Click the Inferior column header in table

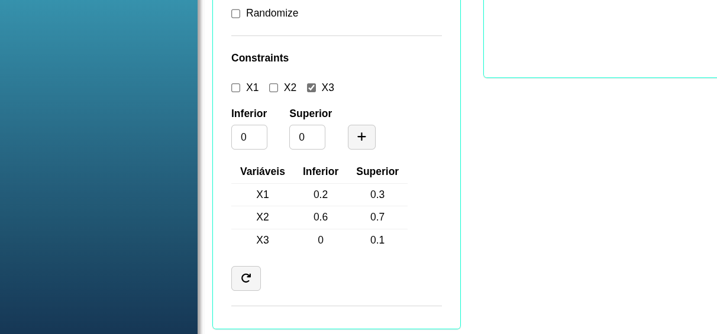tap(321, 171)
